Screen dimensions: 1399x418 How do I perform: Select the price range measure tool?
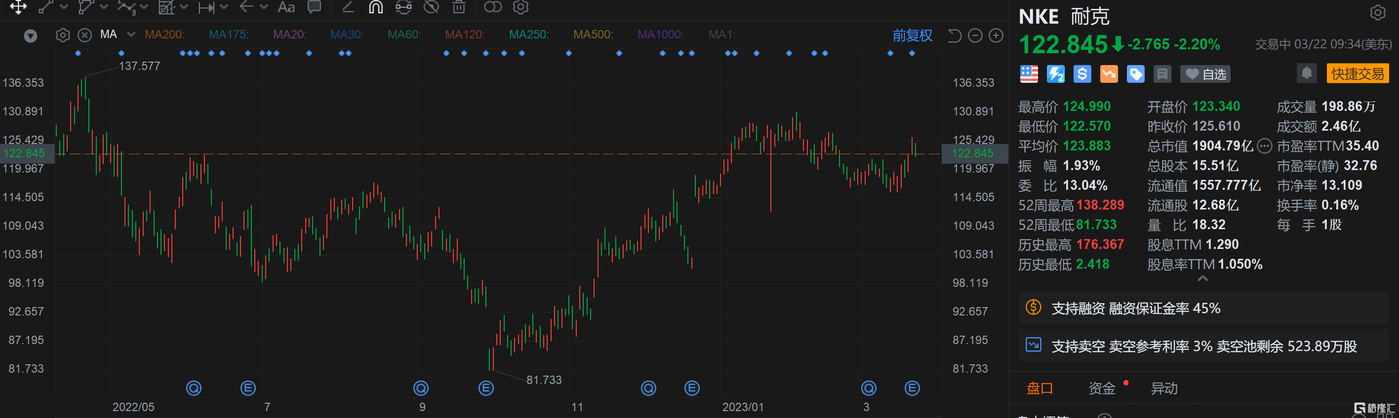pos(206,6)
